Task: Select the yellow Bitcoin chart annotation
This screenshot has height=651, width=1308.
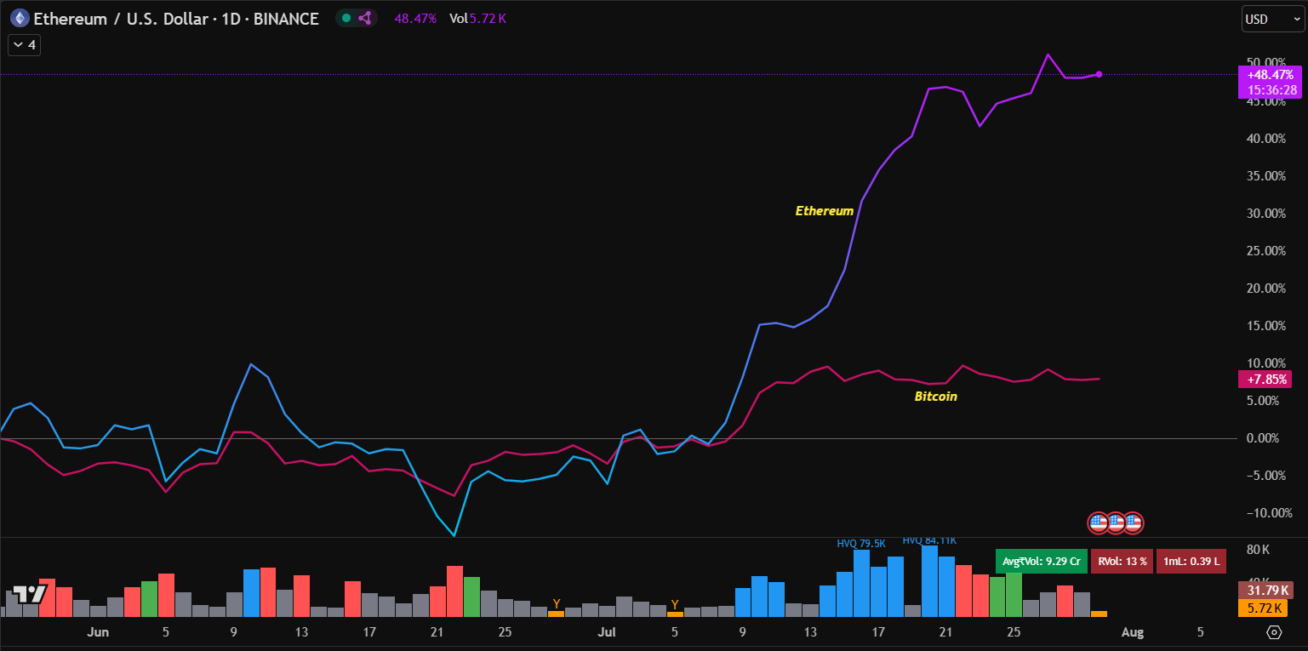Action: (x=935, y=397)
